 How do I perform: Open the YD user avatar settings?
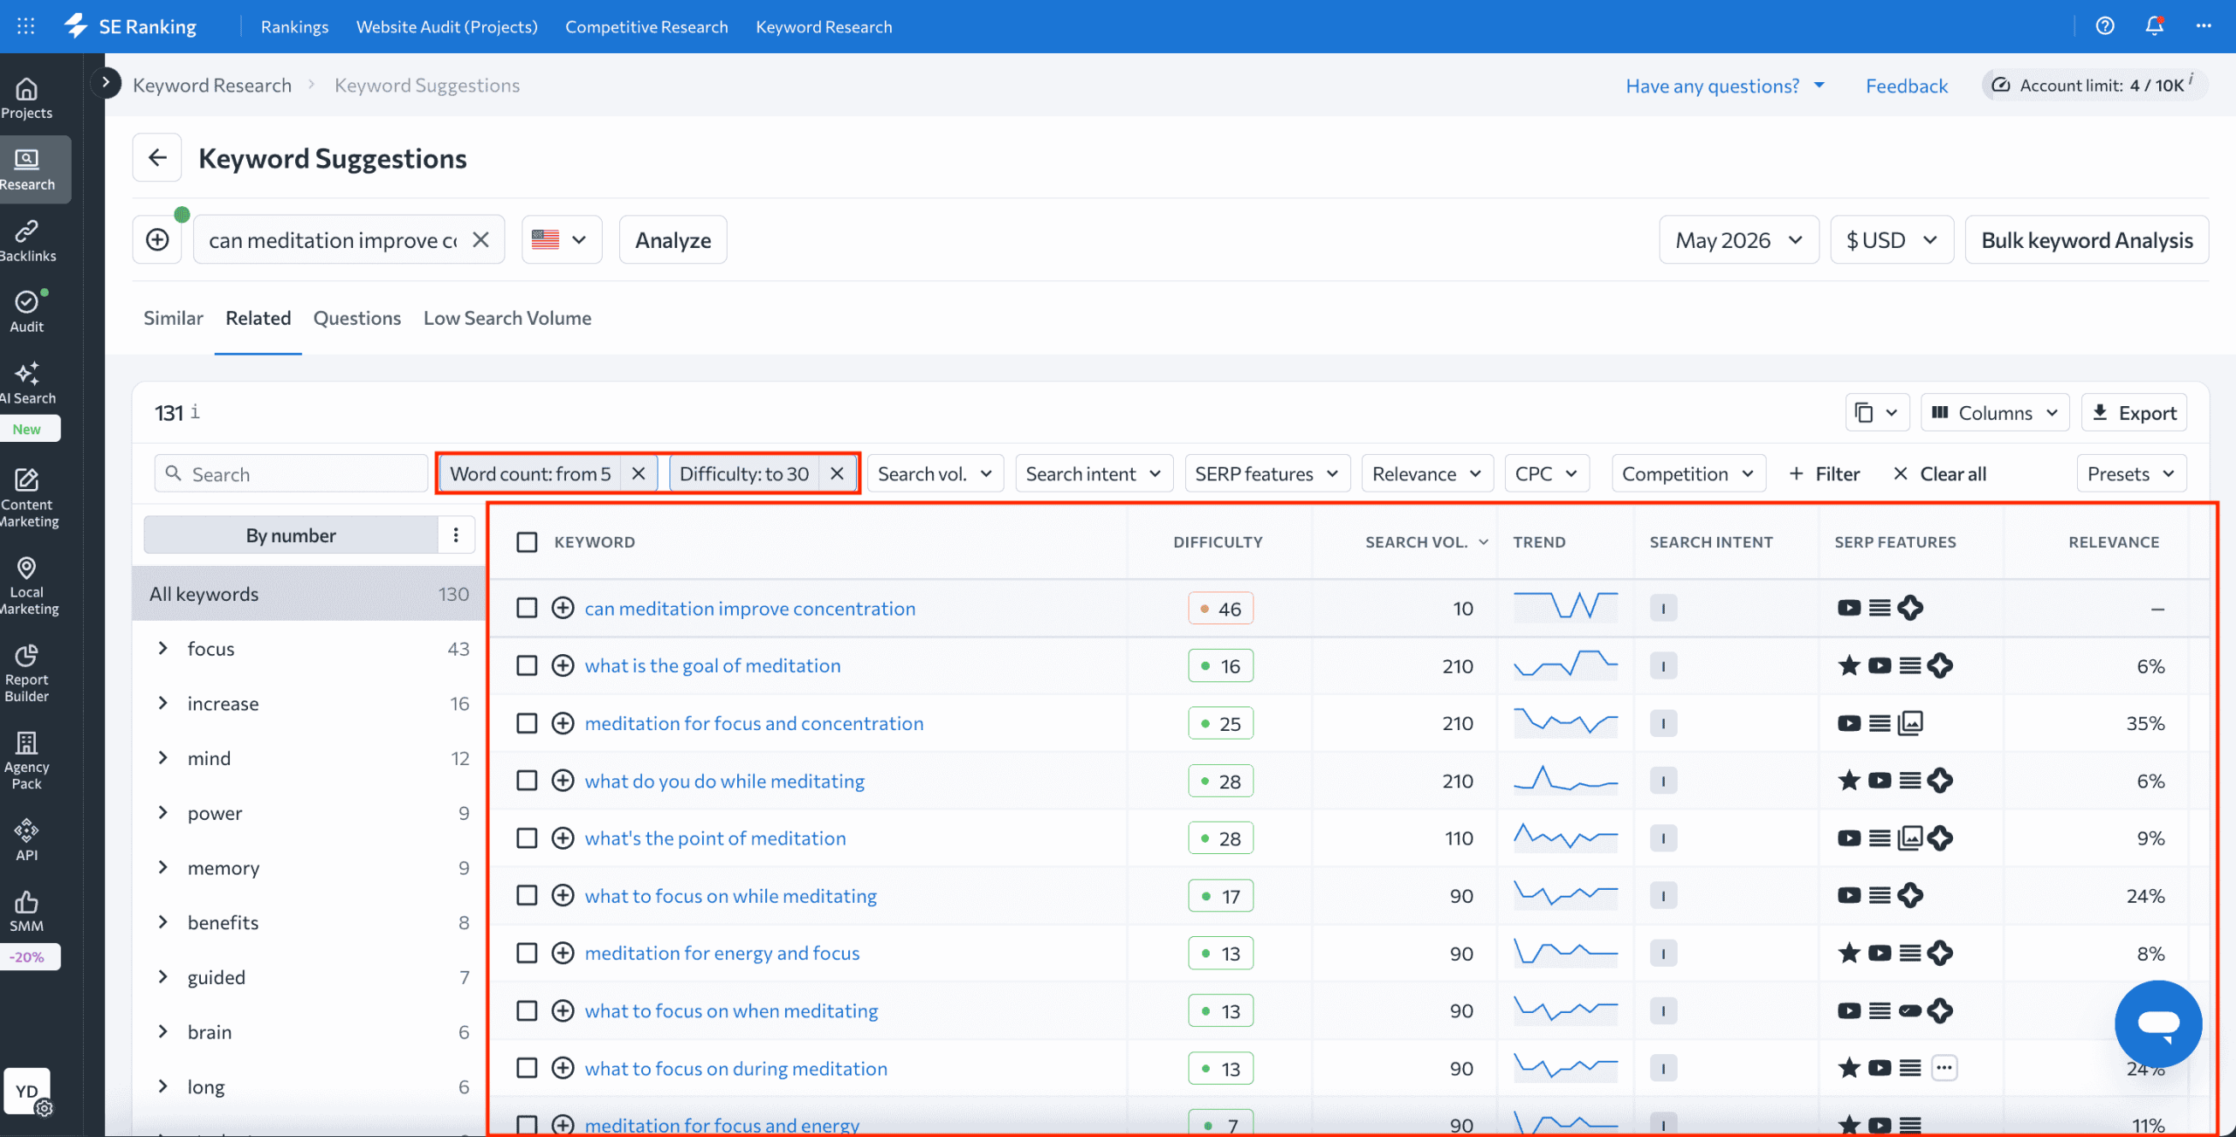[28, 1092]
